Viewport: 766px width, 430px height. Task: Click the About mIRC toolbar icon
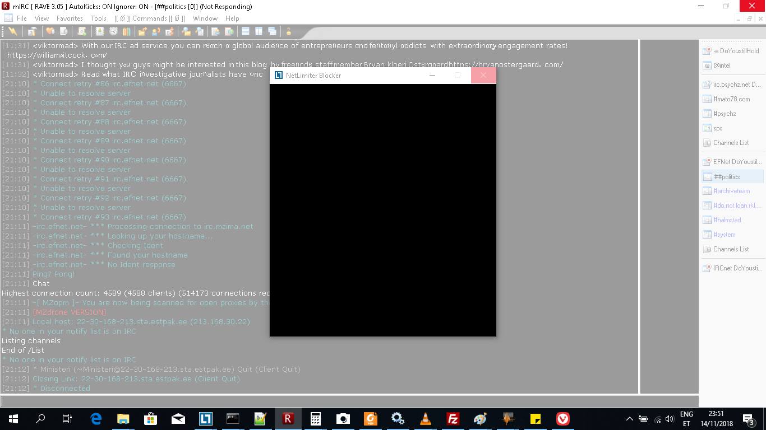pos(289,31)
